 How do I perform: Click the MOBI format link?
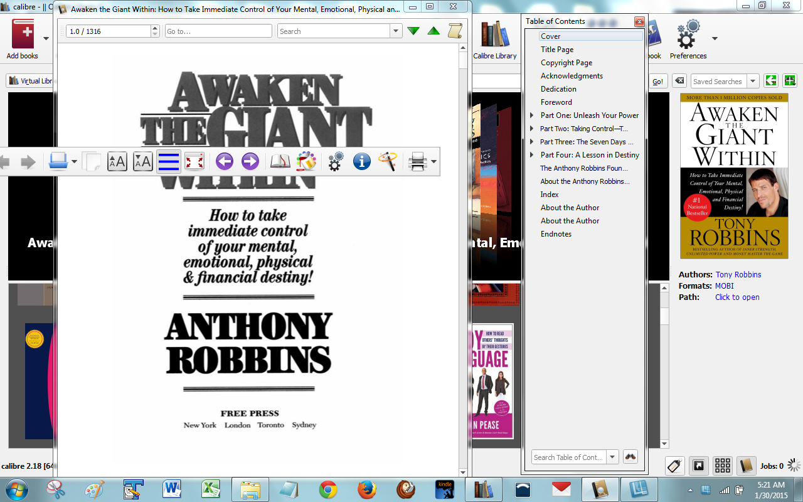coord(724,286)
